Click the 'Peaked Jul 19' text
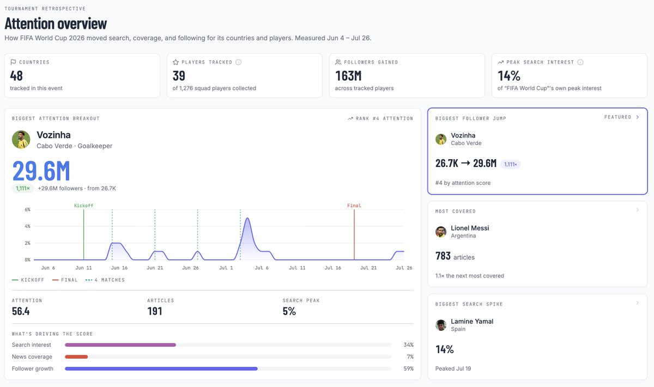 click(x=453, y=368)
